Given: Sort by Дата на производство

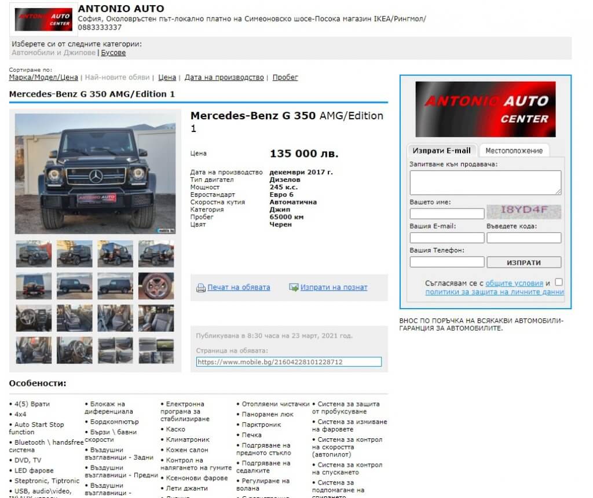Looking at the screenshot, I should pyautogui.click(x=224, y=77).
